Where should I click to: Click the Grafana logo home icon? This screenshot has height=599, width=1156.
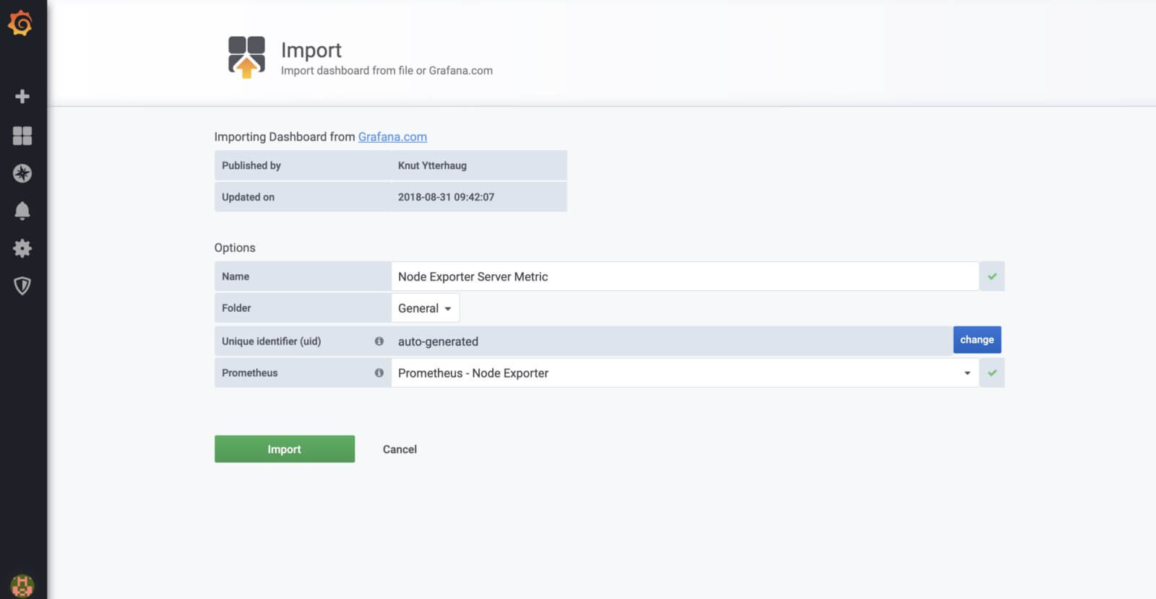click(x=21, y=23)
